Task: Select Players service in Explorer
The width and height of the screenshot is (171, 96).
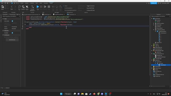Action: (157, 44)
